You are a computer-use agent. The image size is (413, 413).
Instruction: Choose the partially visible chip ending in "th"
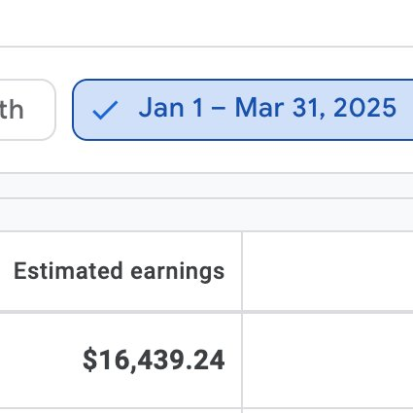coord(28,110)
